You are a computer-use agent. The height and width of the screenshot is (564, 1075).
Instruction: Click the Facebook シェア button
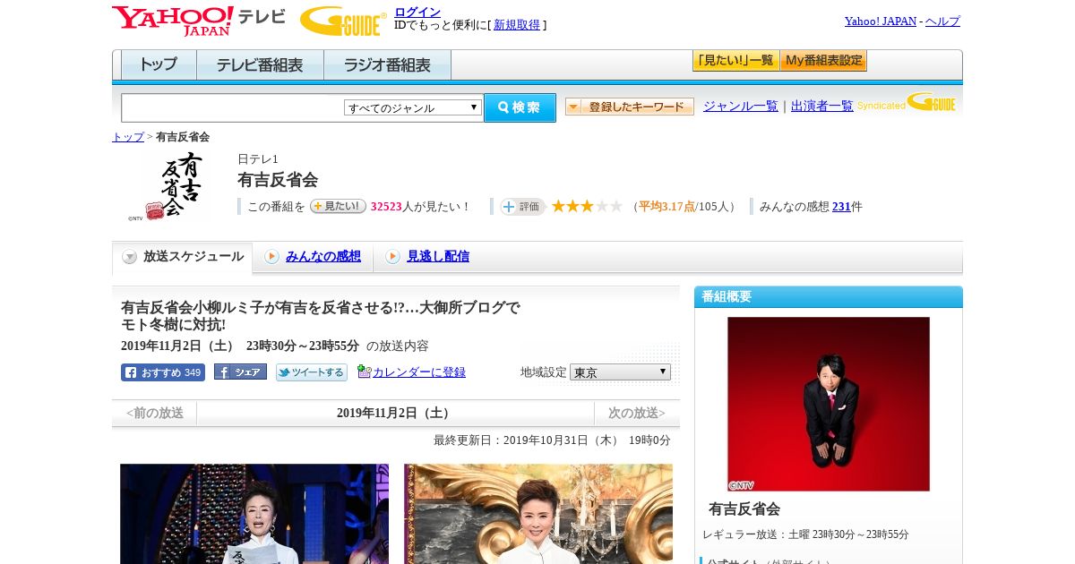pyautogui.click(x=240, y=372)
